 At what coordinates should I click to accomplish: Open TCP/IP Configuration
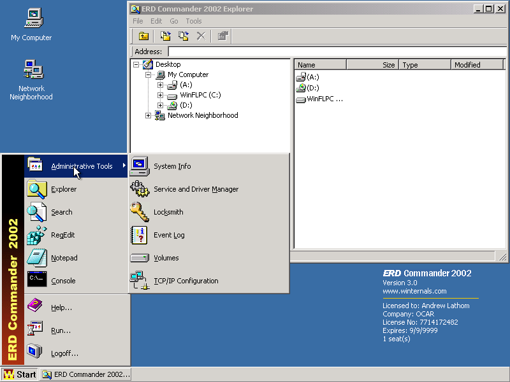click(209, 281)
